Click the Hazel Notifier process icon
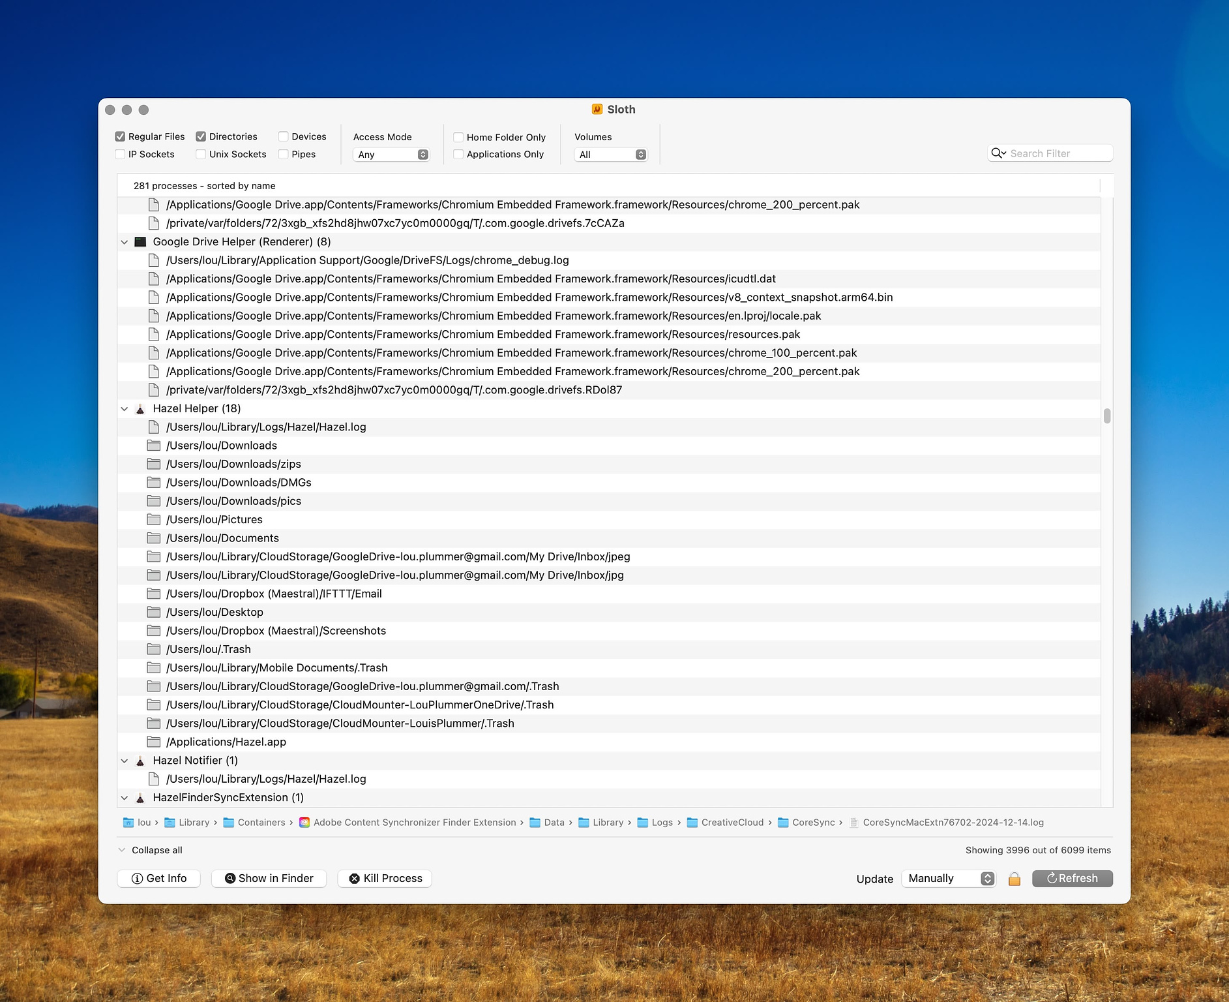 [140, 761]
